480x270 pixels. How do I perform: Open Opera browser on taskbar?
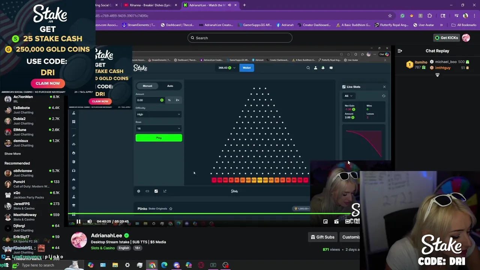pos(201,265)
